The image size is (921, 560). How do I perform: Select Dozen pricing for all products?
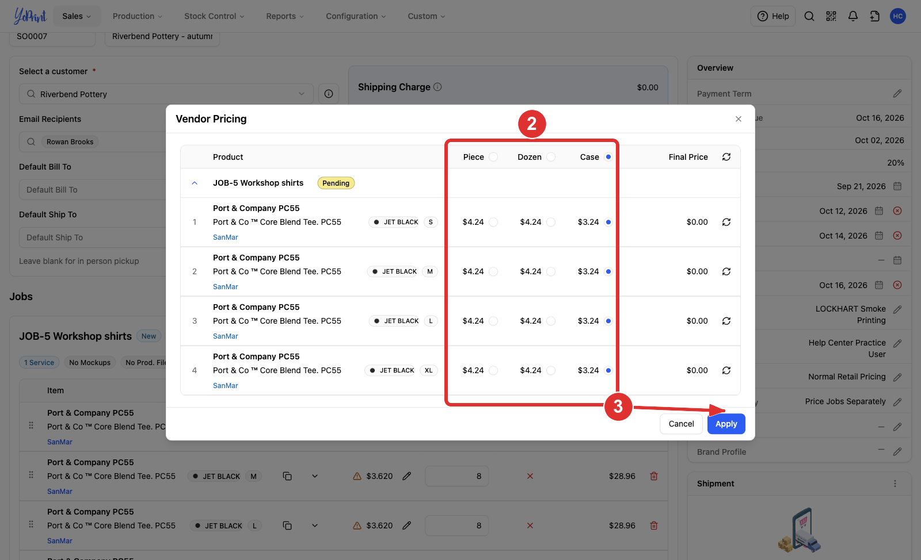tap(551, 157)
